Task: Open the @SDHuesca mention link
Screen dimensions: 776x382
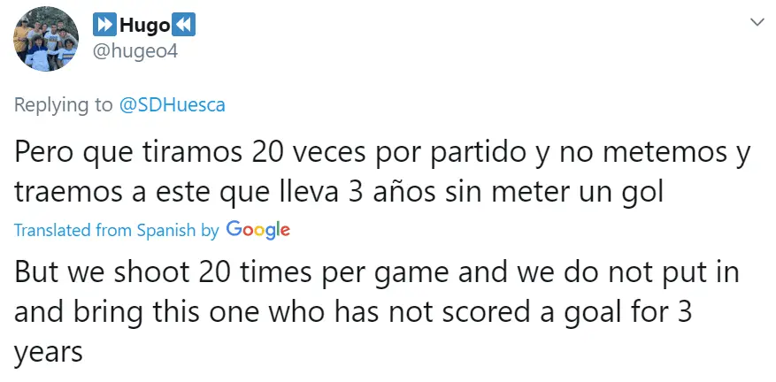Action: click(x=172, y=105)
